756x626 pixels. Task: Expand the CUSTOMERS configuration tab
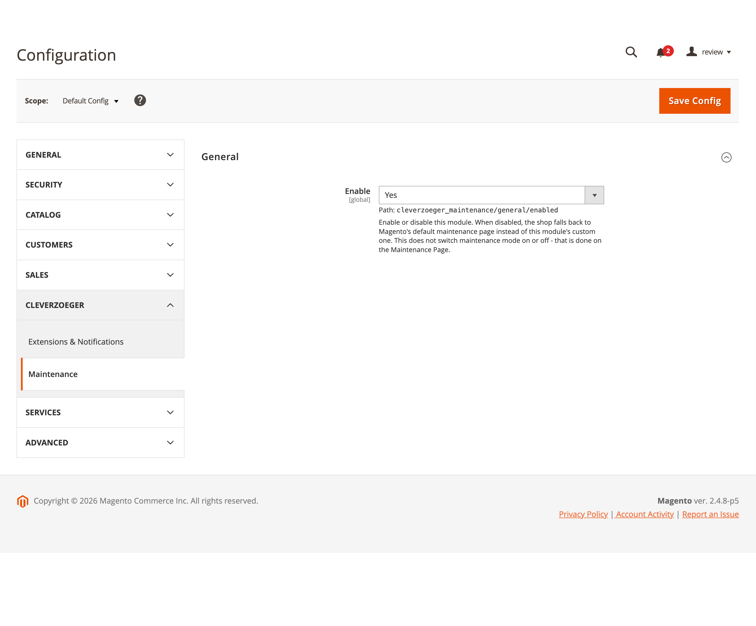point(100,245)
